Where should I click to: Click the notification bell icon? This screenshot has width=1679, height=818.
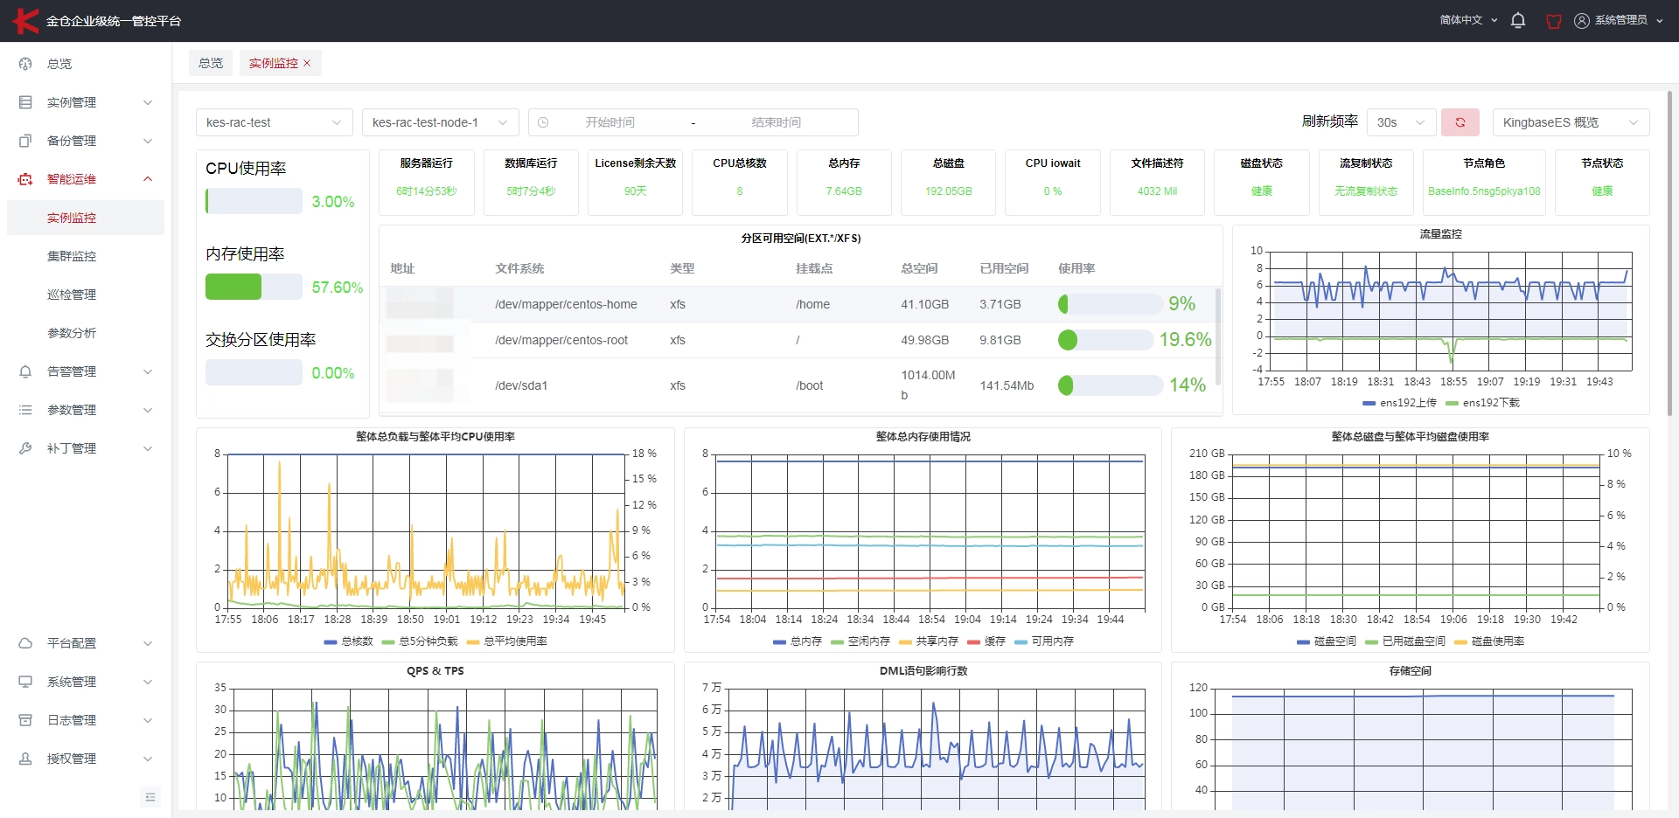pos(1518,20)
